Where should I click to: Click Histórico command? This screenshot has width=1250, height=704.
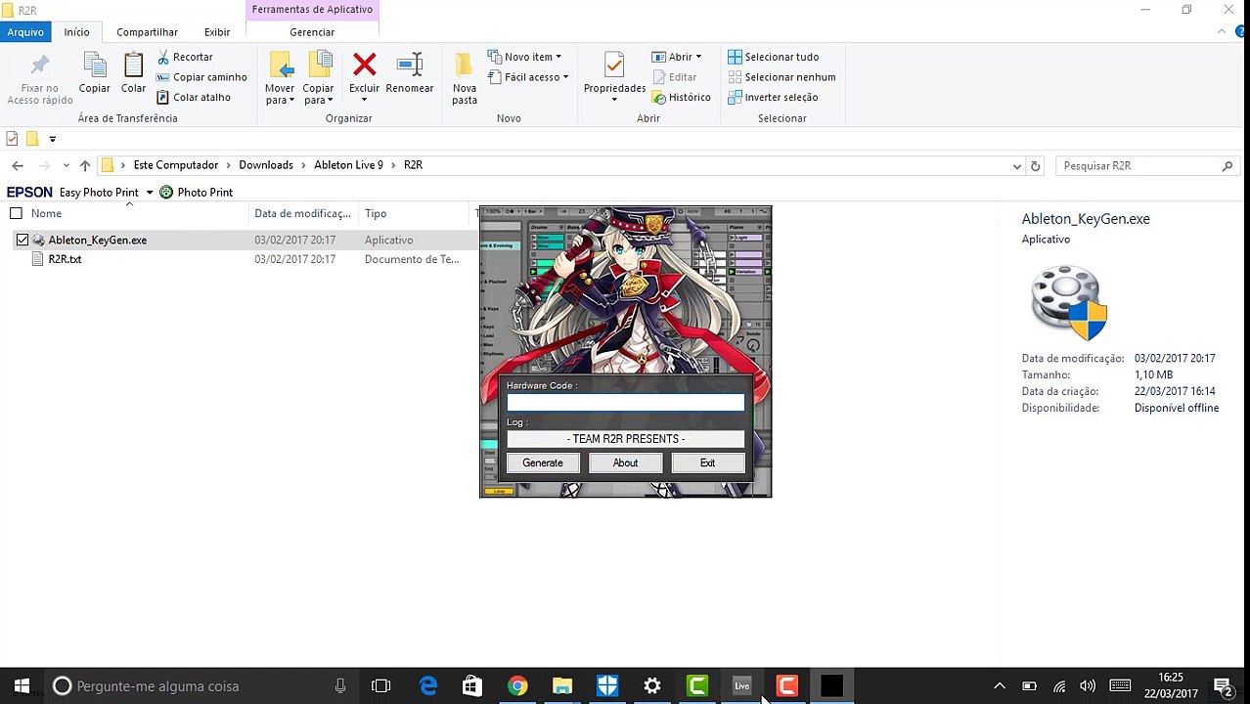pos(682,97)
